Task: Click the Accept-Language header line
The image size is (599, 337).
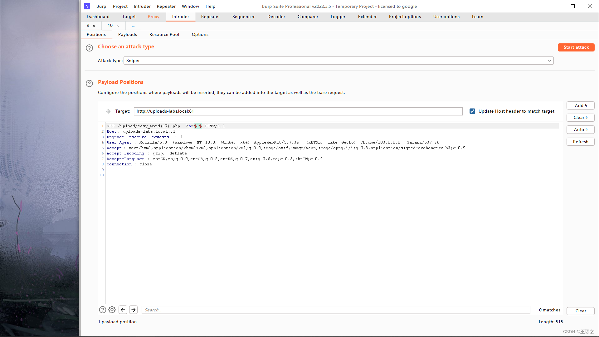Action: tap(215, 159)
